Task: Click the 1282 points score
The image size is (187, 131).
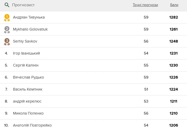Action: tap(174, 17)
